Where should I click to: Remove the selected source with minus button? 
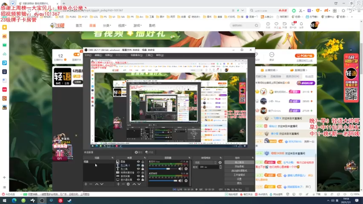[123, 184]
